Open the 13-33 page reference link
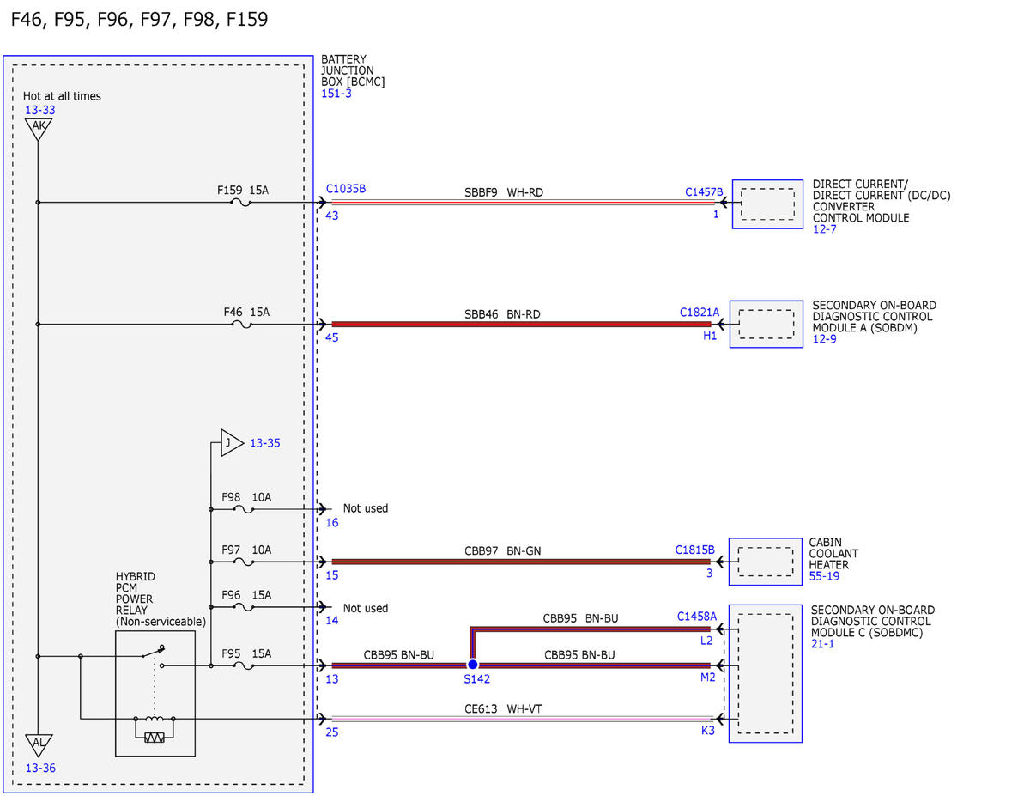The image size is (1030, 796). (39, 110)
